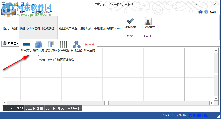Click 生成调查表 Excel icon
Image resolution: width=221 pixels, height=119 pixels.
tap(148, 23)
